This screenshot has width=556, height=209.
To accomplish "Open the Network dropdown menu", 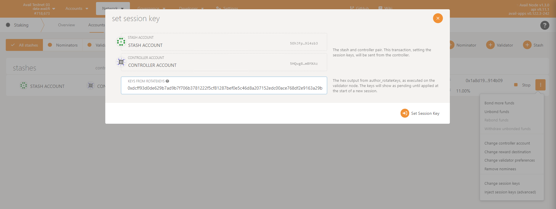I will point(113,9).
